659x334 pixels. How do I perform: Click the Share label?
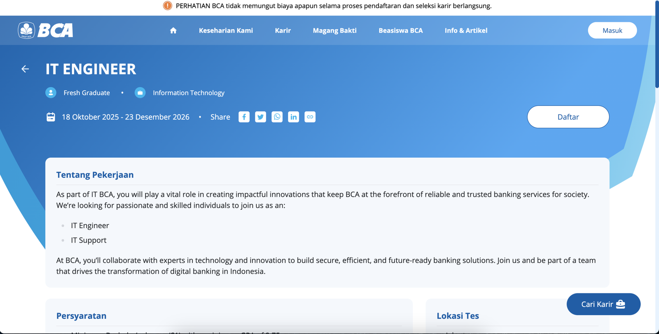[x=220, y=117]
